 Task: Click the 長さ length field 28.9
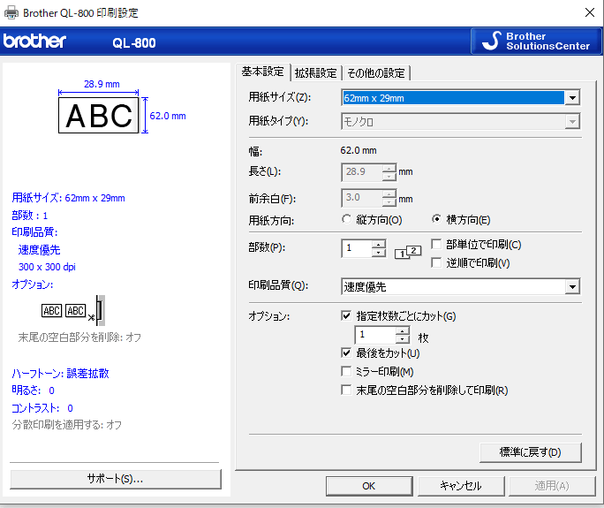pos(362,172)
